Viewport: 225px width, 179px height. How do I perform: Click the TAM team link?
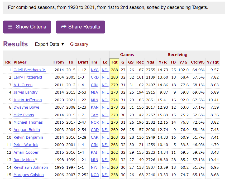[95, 115]
